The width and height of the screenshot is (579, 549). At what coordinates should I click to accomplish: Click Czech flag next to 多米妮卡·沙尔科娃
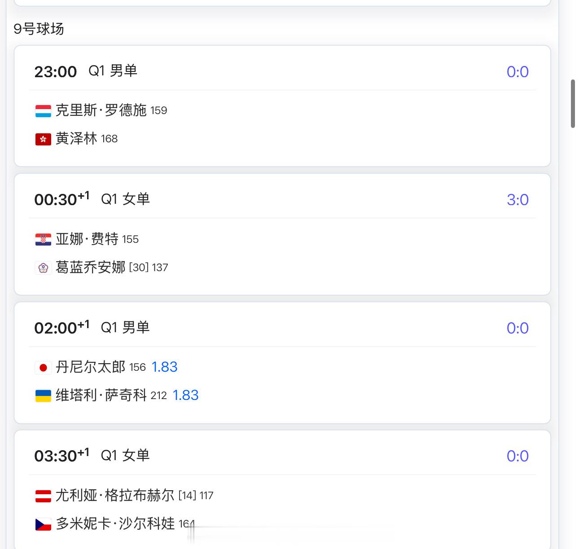click(x=43, y=524)
